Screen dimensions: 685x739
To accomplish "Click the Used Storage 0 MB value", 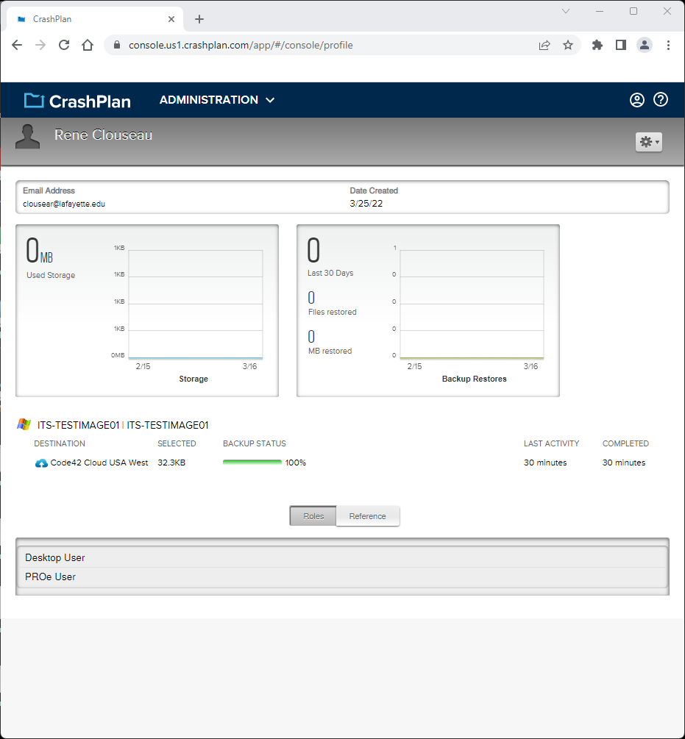I will (39, 251).
